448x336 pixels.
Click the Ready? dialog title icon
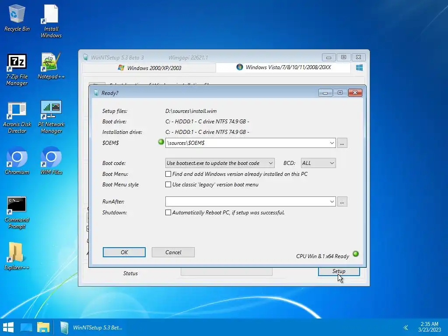click(x=96, y=93)
